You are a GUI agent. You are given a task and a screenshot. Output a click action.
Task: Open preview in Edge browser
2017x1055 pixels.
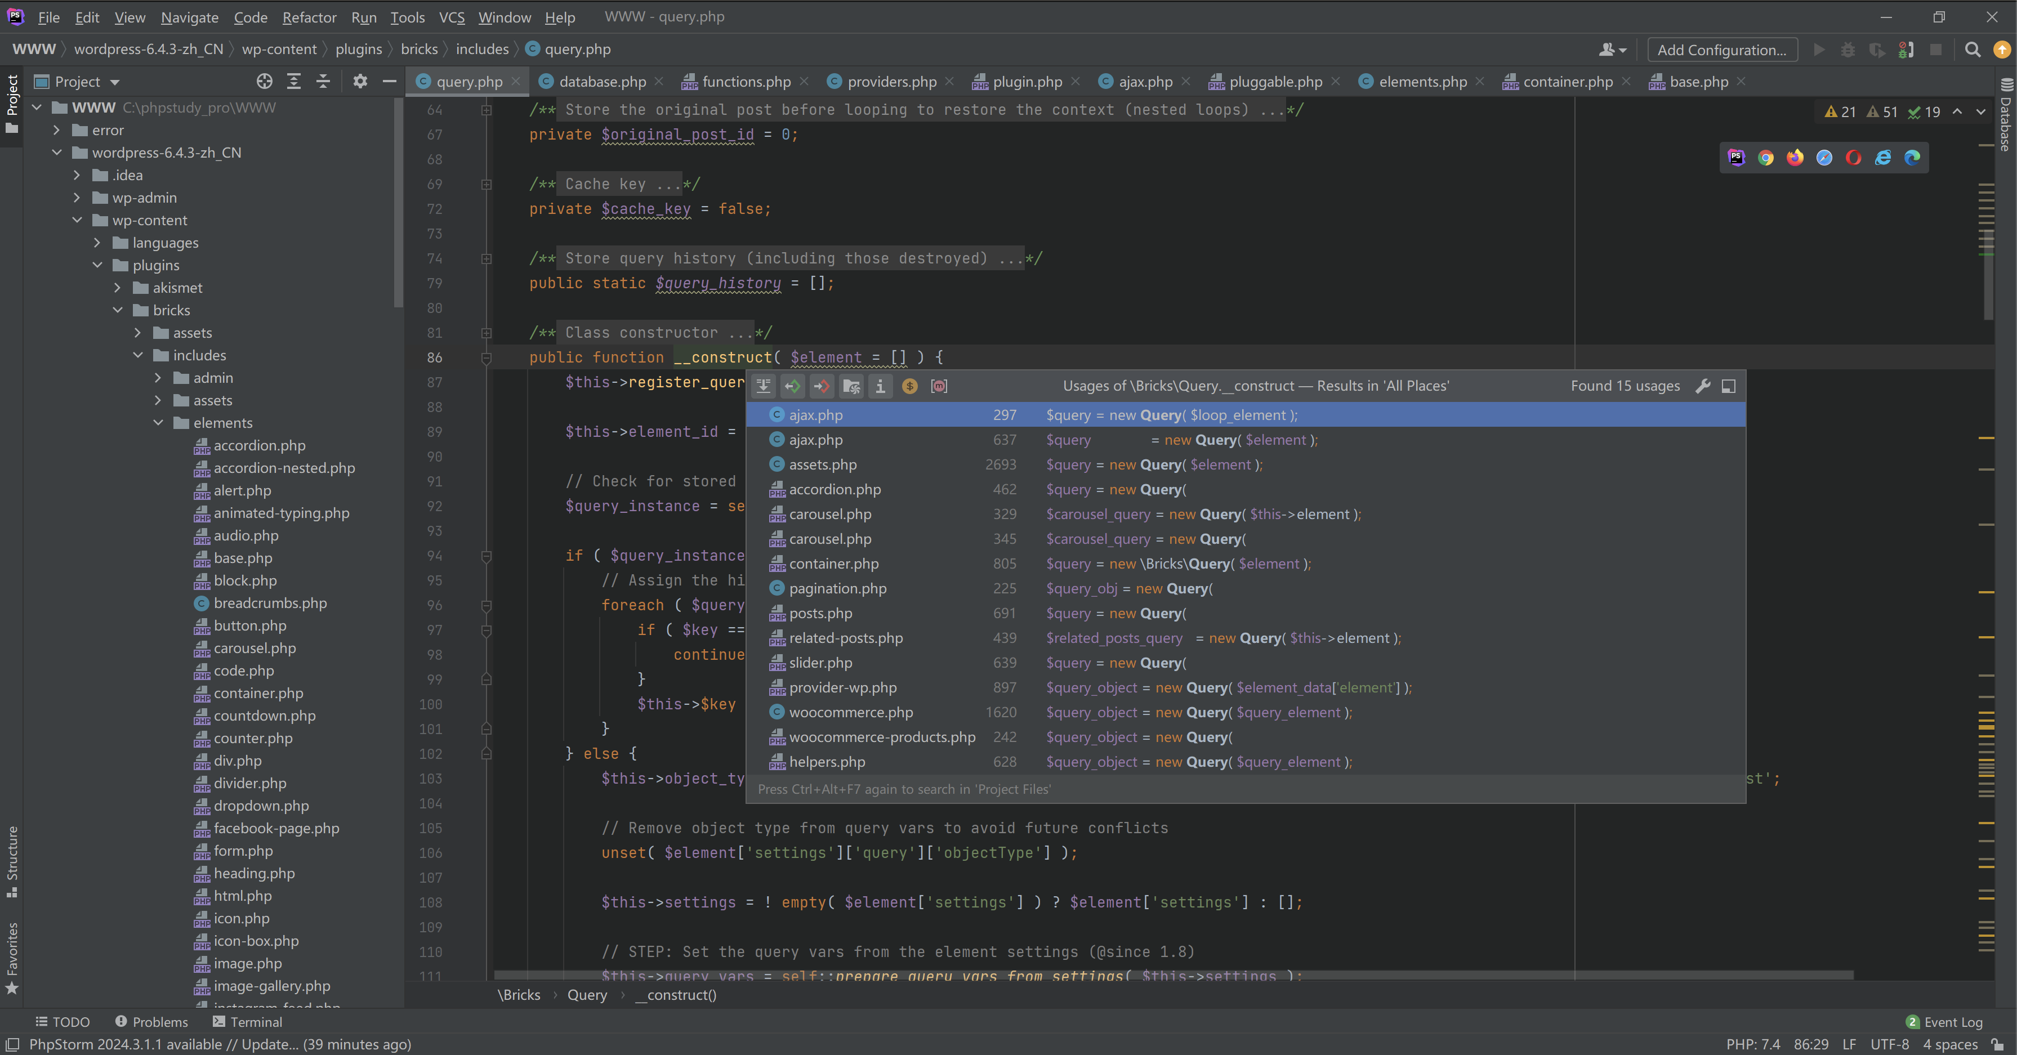click(x=1912, y=157)
